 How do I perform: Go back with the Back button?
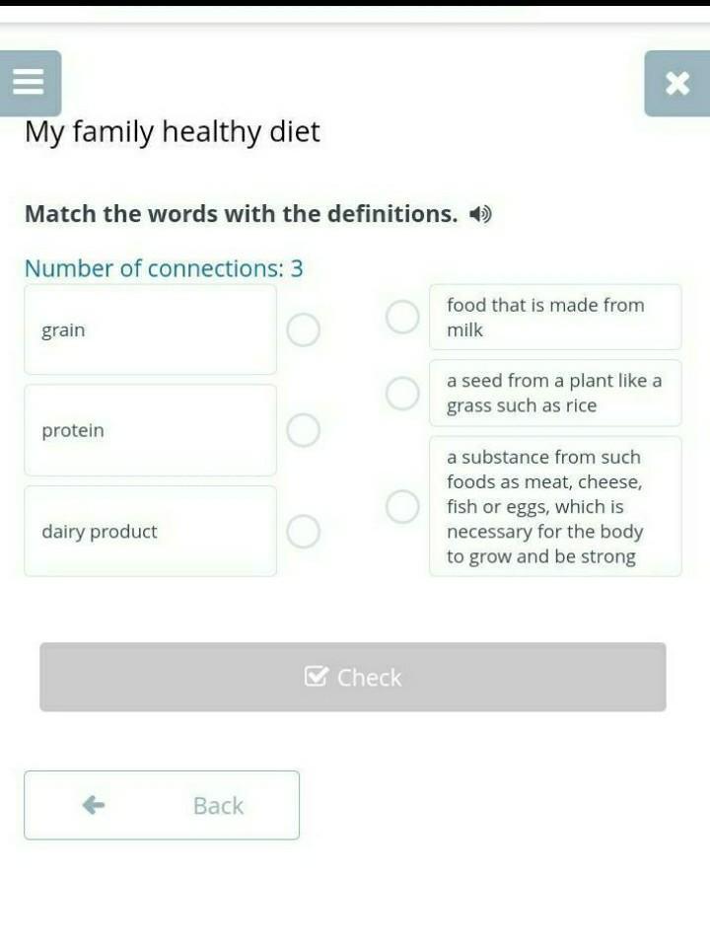coord(162,805)
